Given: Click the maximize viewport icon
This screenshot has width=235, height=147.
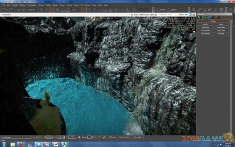Looking at the screenshot, I should (194, 15).
